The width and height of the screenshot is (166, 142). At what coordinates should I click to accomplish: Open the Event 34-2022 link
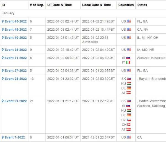(15, 50)
